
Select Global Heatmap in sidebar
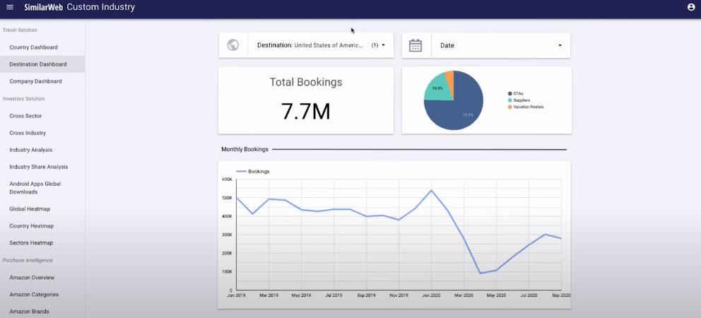[x=30, y=209]
